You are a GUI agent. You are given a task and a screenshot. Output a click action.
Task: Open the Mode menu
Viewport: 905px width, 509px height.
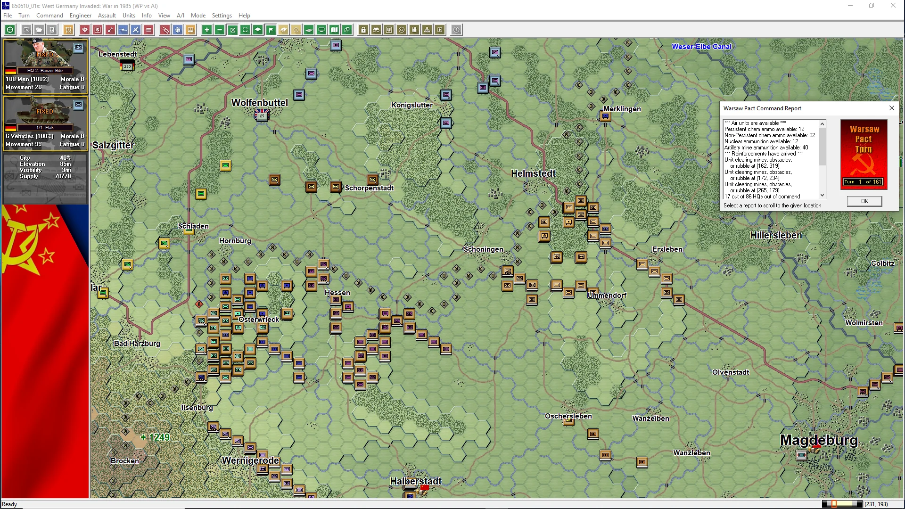tap(198, 15)
